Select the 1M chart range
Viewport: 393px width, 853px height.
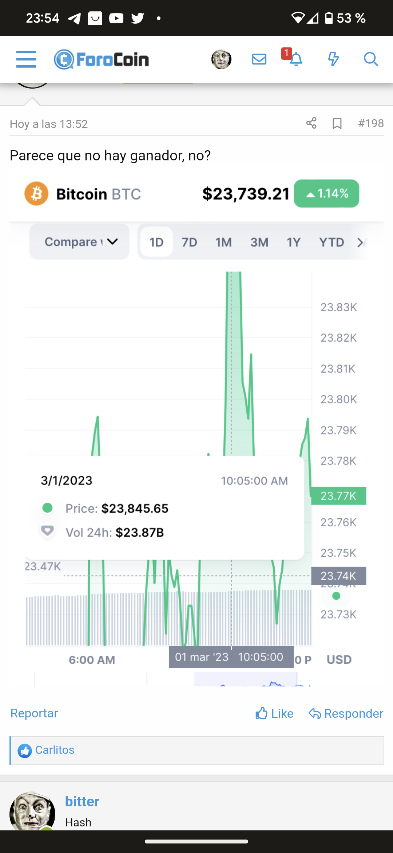point(223,242)
